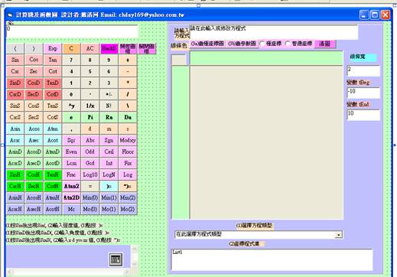Click the Log10 button

(90, 174)
